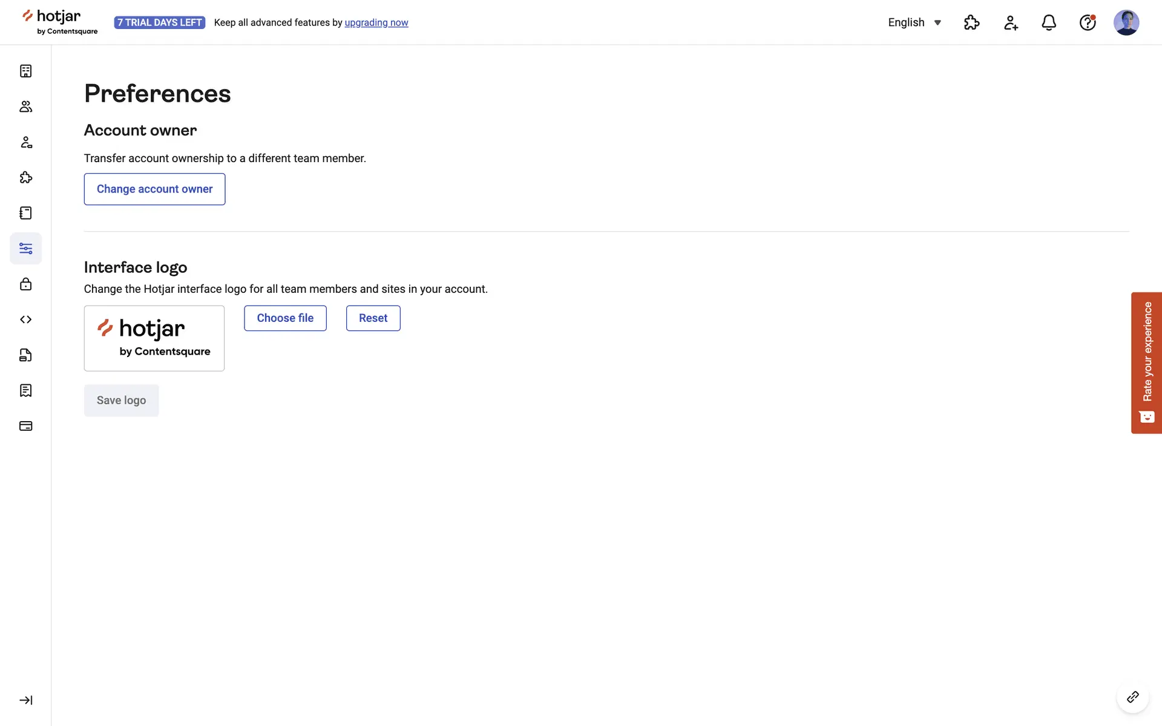Open the notifications bell icon

pos(1049,22)
